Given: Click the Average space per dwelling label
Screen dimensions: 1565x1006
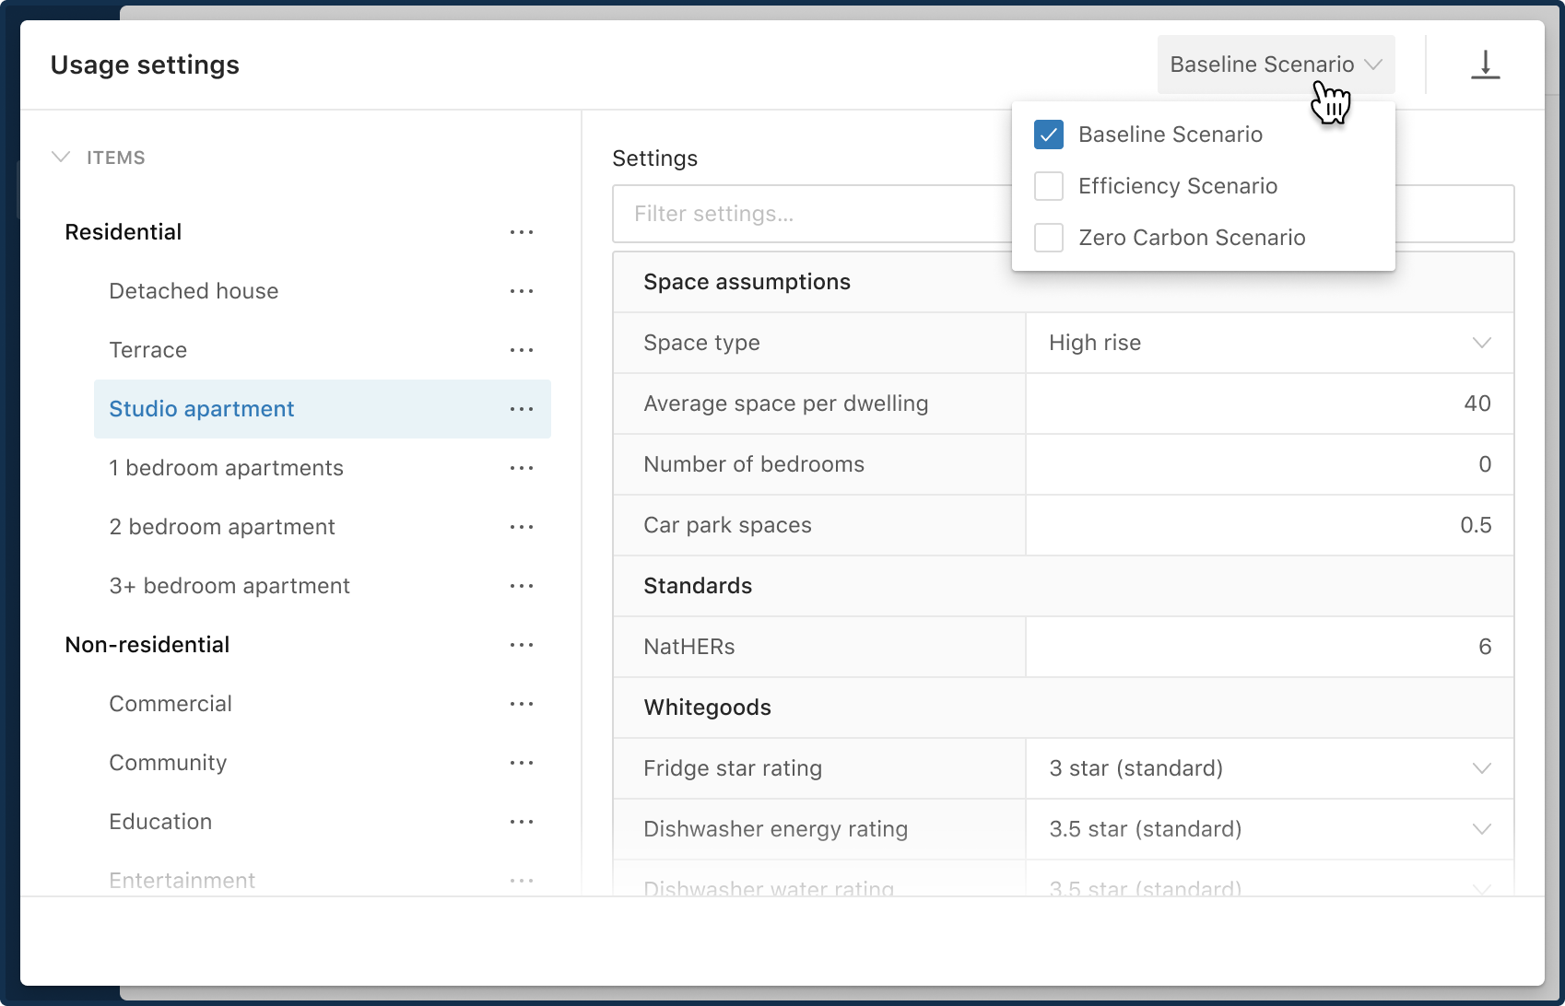Looking at the screenshot, I should point(786,404).
